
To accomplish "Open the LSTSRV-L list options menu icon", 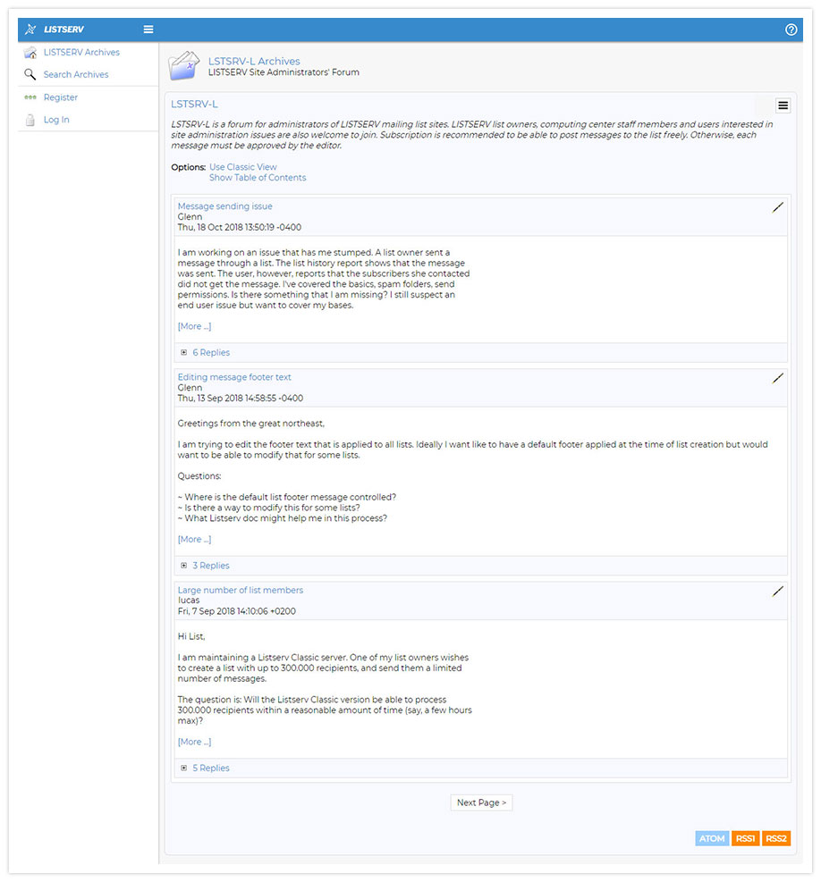I will (x=783, y=105).
